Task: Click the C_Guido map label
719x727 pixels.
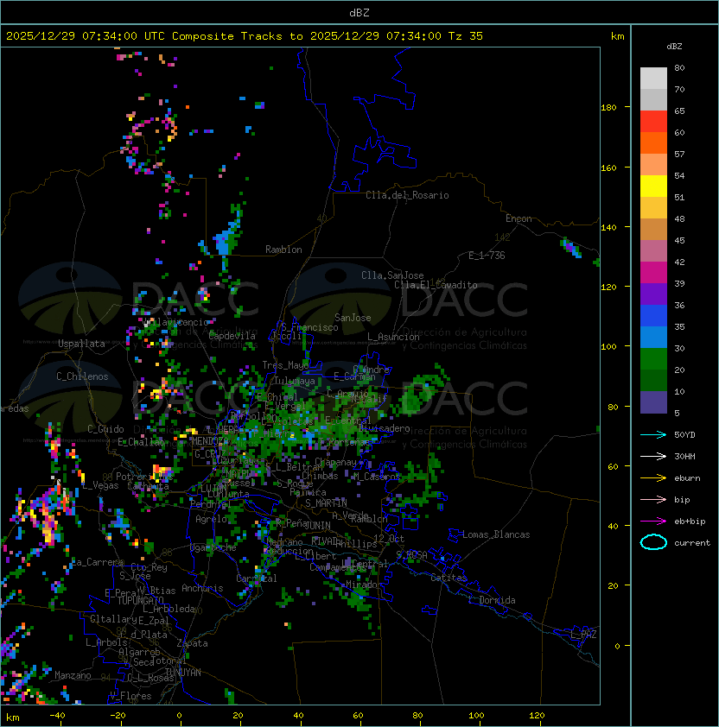Action: pos(105,429)
